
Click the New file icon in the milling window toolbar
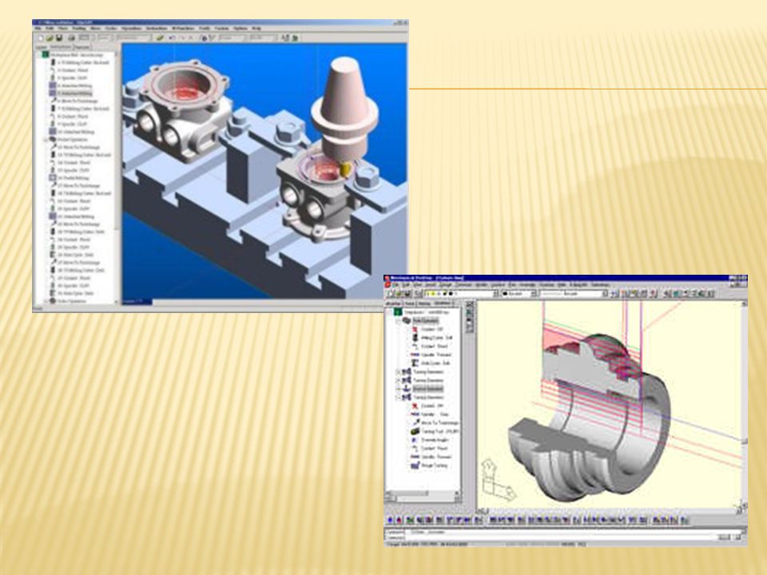[41, 38]
